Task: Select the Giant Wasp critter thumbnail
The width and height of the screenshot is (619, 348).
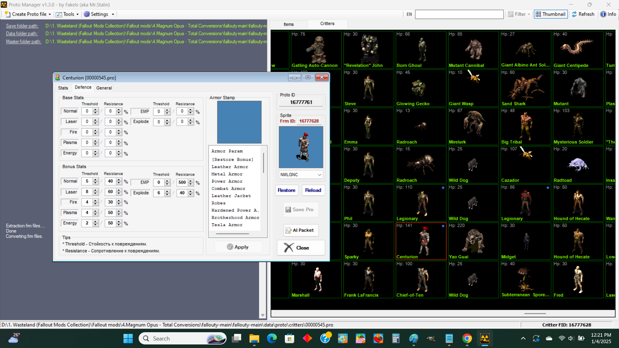Action: coord(473,88)
